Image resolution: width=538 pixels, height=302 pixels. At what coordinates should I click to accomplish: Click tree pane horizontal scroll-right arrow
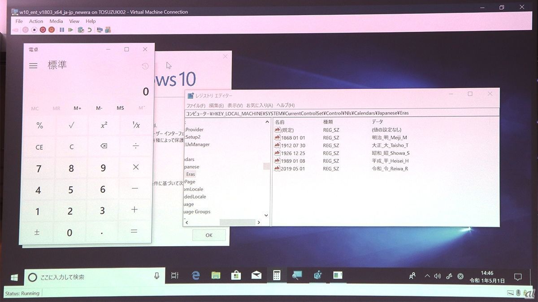[x=259, y=222]
